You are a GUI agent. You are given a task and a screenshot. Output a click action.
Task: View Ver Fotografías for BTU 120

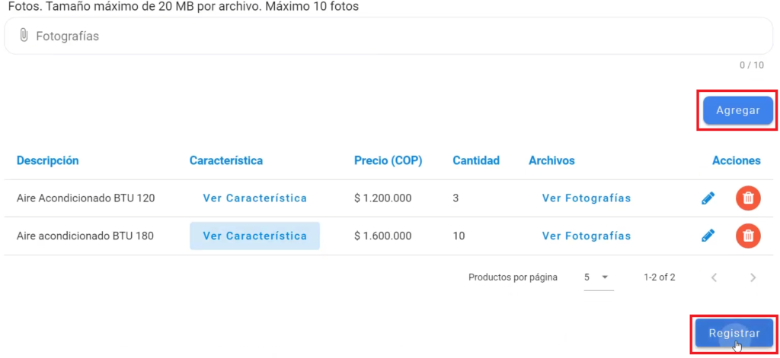click(x=587, y=198)
